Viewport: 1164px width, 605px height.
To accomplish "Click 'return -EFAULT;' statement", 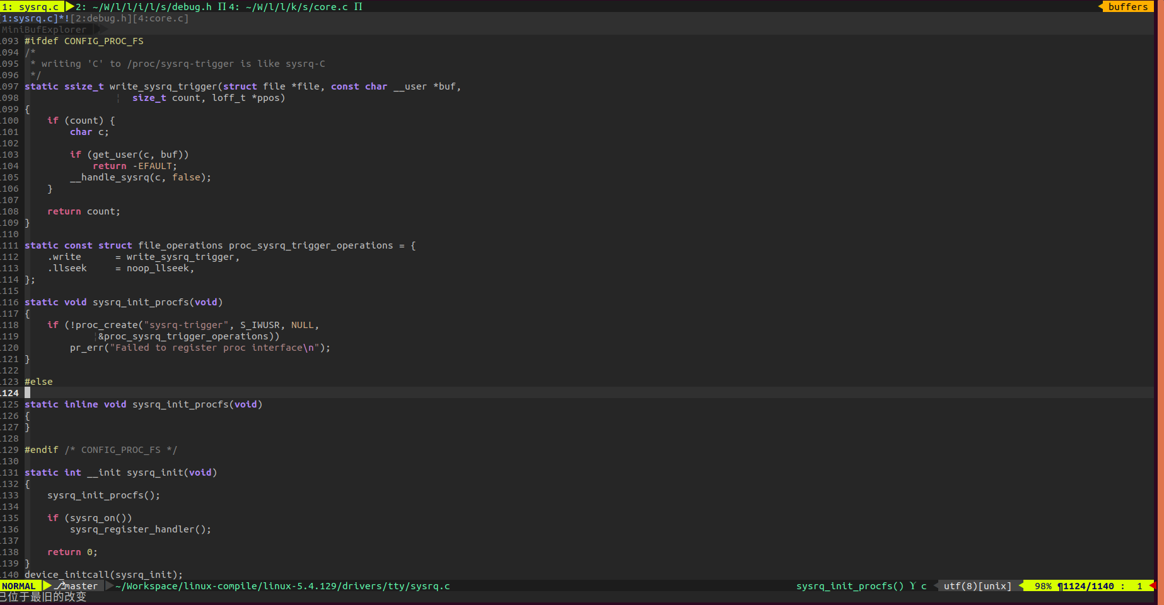I will [x=135, y=166].
